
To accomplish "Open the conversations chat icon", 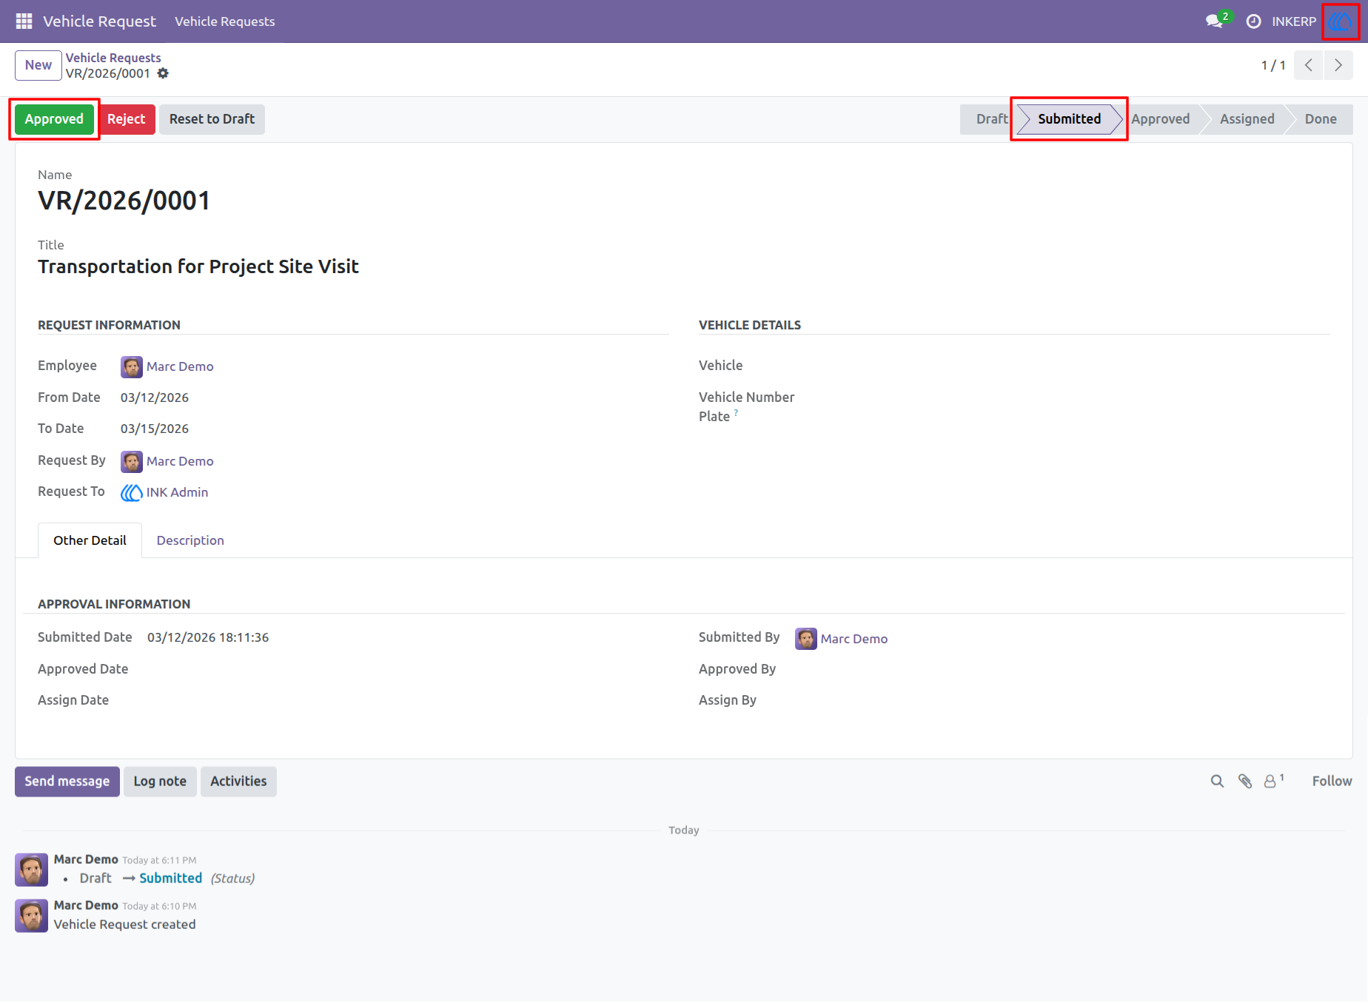I will 1214,21.
